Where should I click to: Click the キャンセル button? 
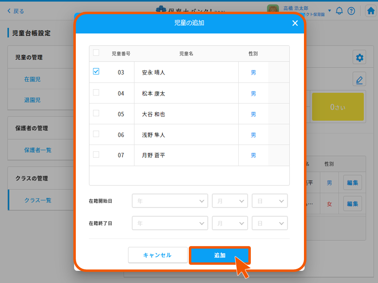point(158,255)
